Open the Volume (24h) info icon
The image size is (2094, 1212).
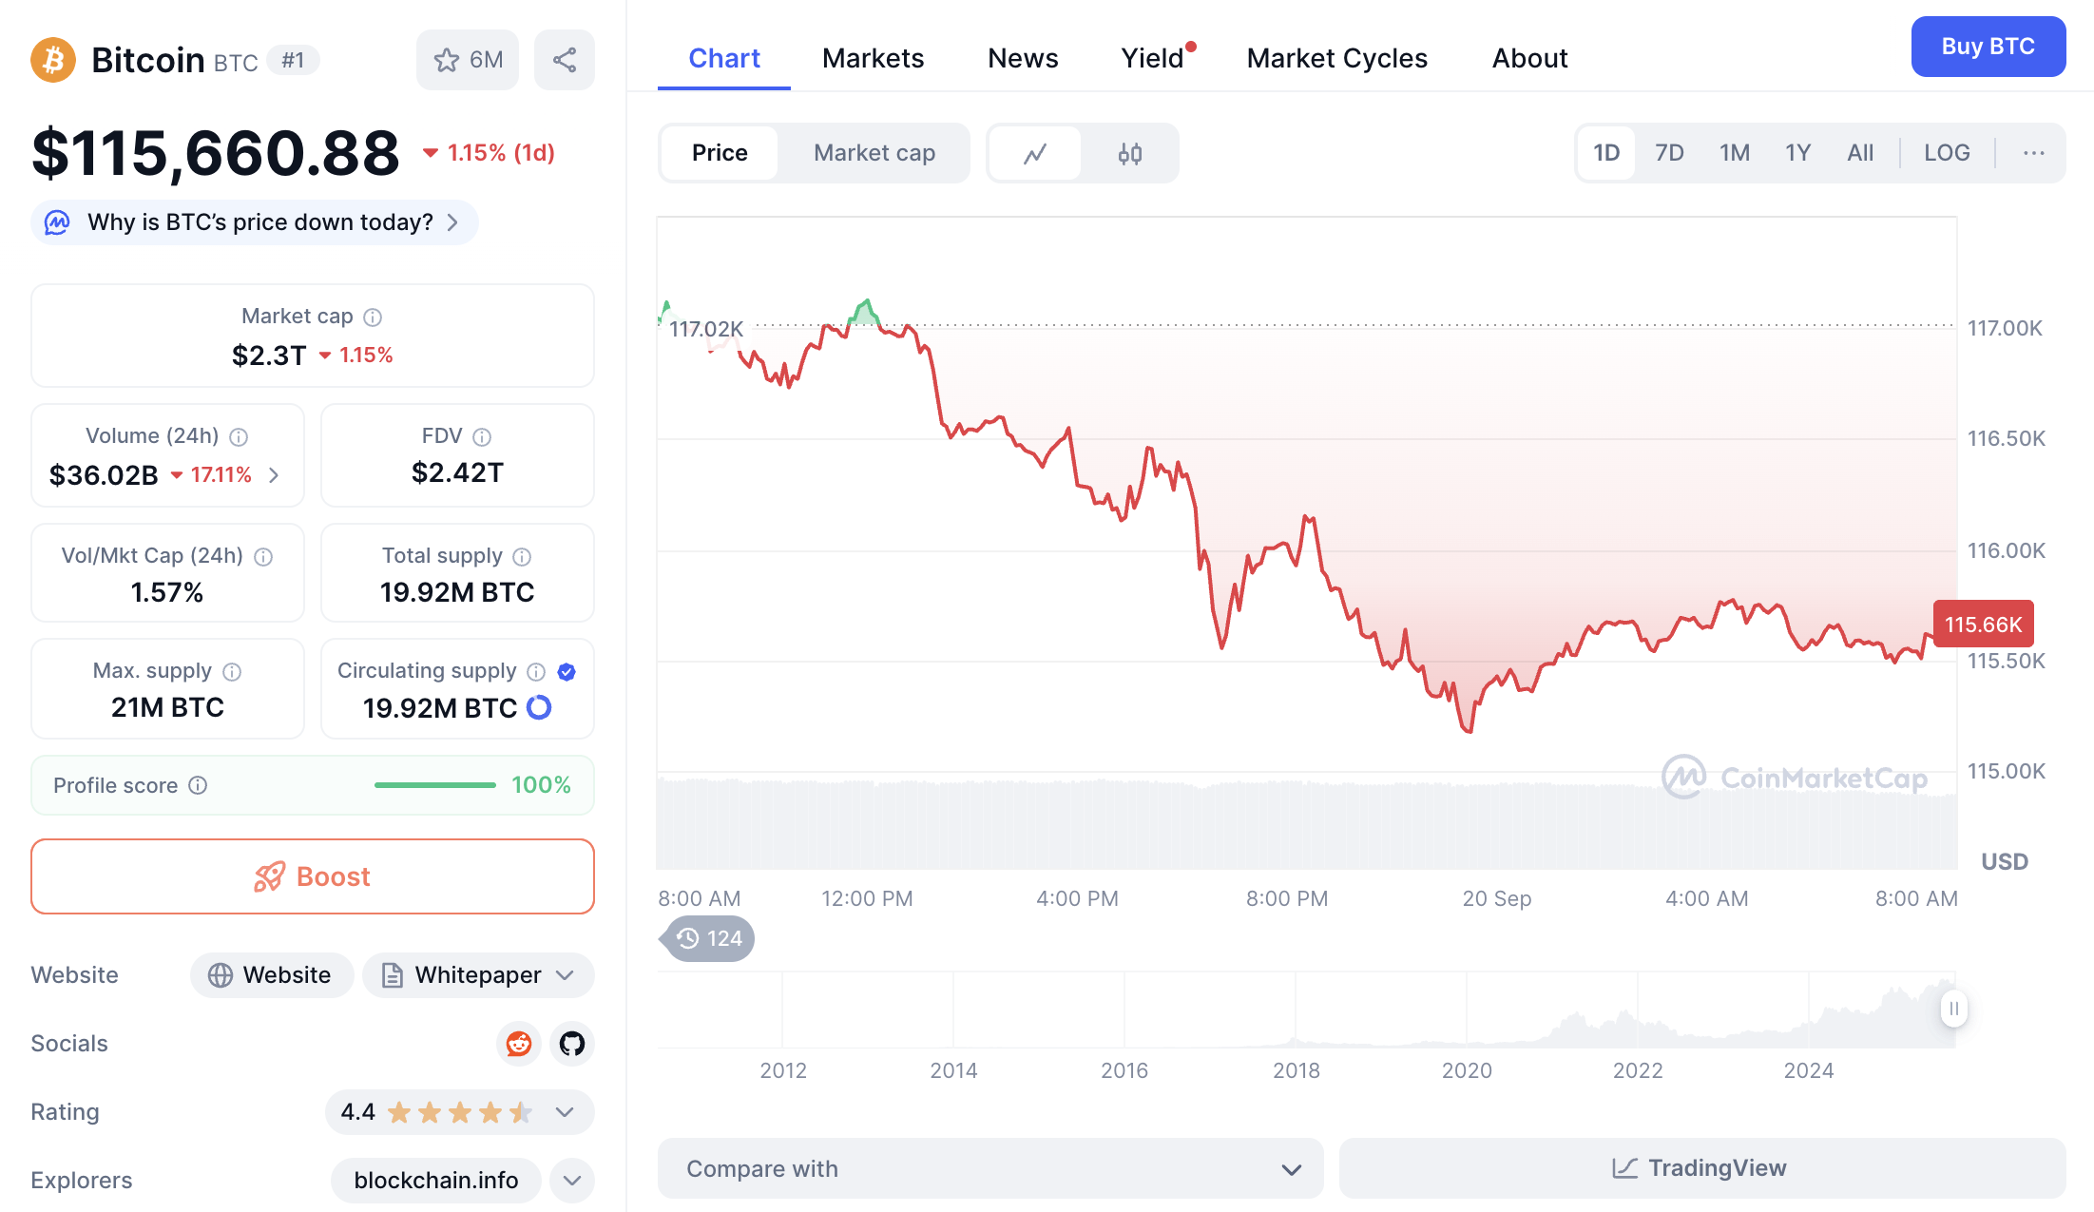point(239,436)
